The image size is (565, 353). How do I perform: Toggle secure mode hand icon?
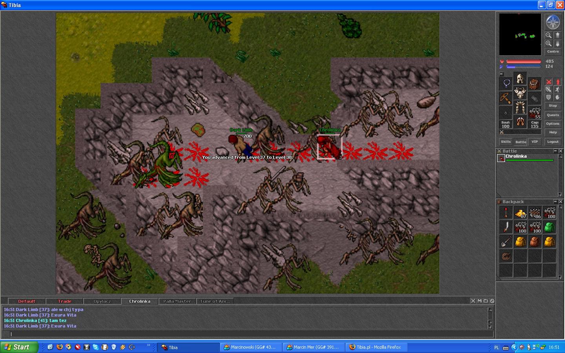pyautogui.click(x=558, y=97)
